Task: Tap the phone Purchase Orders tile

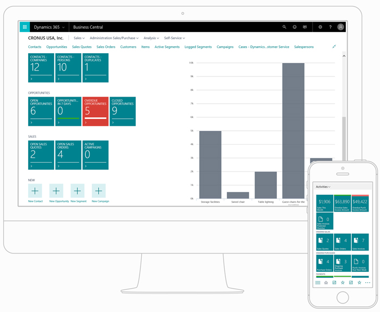Action: point(325,263)
